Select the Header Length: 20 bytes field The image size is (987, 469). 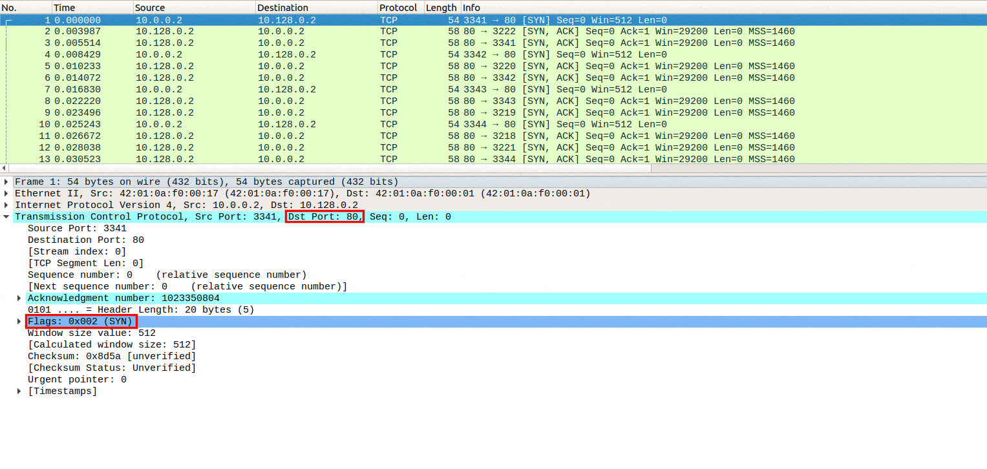[141, 310]
